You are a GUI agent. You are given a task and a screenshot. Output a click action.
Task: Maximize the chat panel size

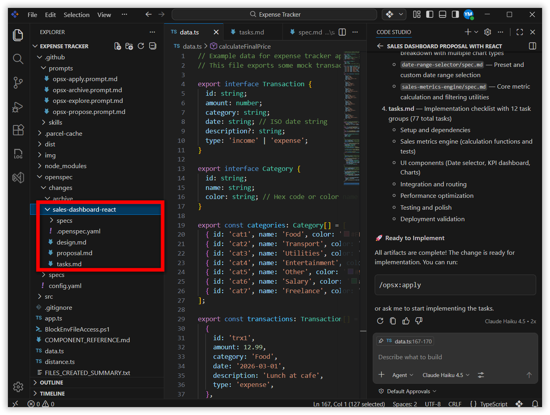point(520,32)
